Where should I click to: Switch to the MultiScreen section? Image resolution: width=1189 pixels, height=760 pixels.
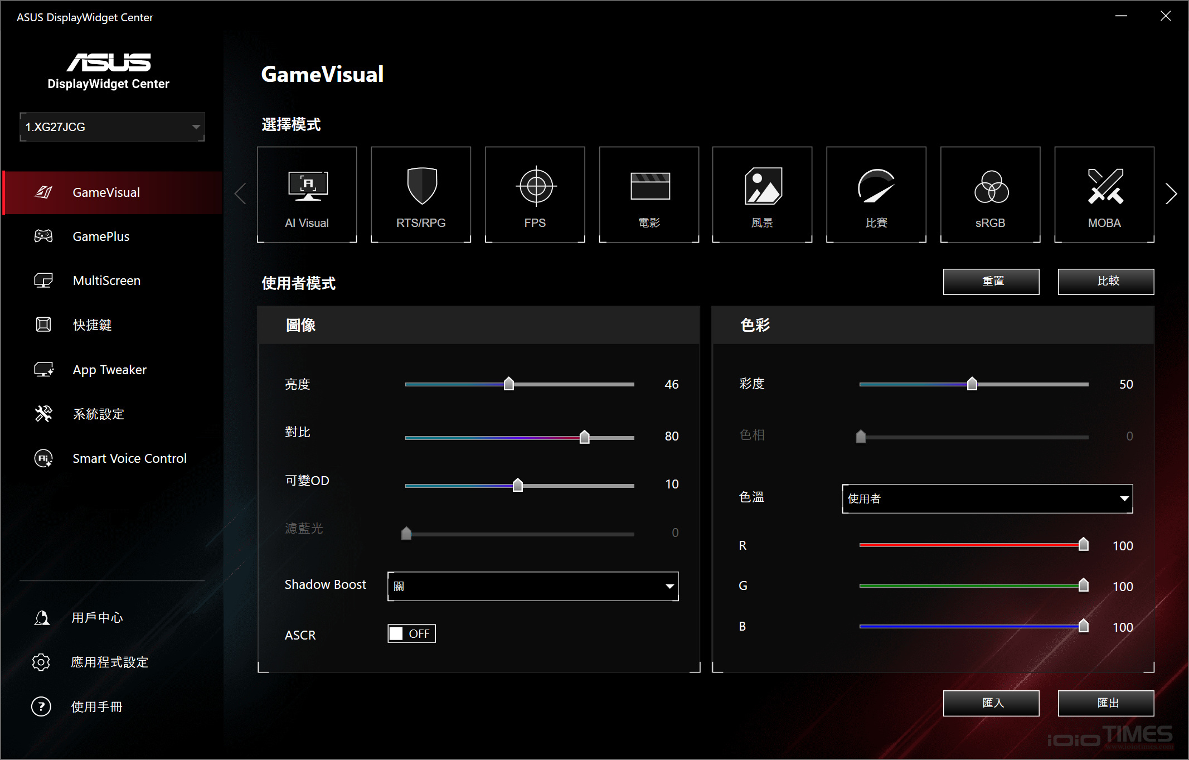coord(106,280)
